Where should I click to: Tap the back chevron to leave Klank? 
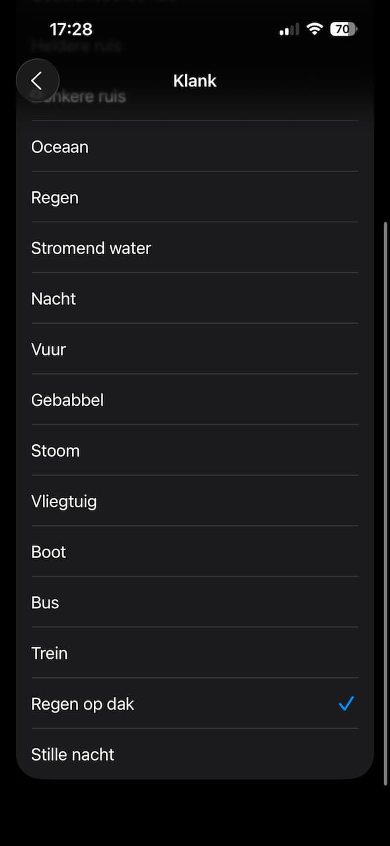pos(37,80)
